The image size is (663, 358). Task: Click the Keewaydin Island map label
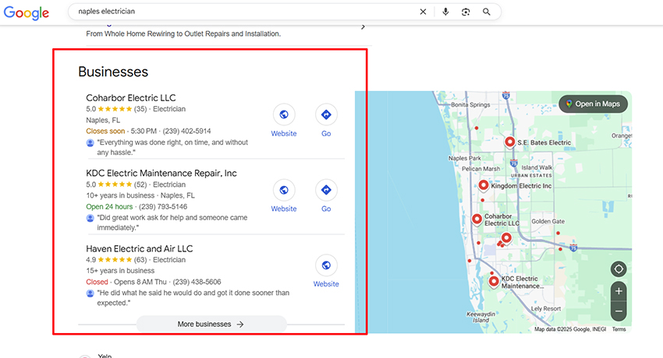pos(480,317)
